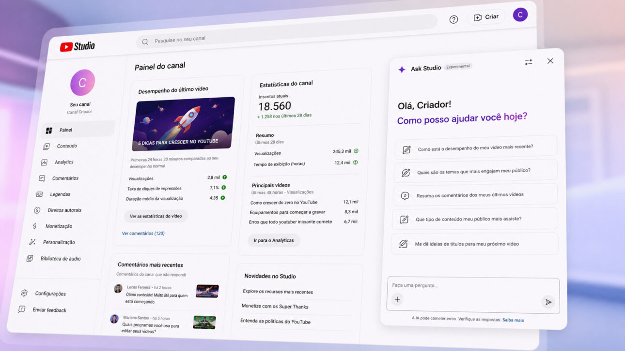Viewport: 625px width, 351px height.
Task: Click the search magnifier icon
Action: click(145, 42)
